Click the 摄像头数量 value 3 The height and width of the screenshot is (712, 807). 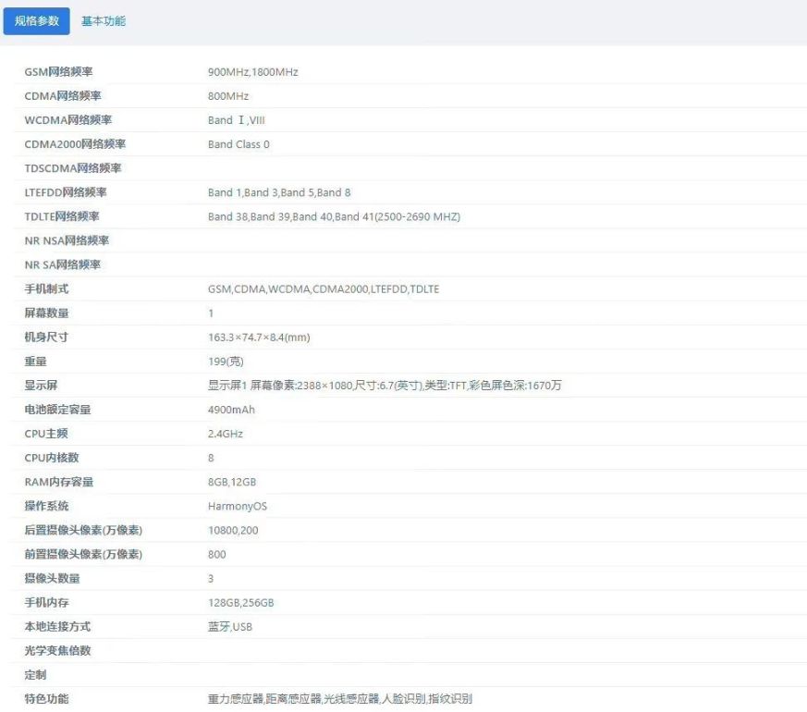coord(211,579)
